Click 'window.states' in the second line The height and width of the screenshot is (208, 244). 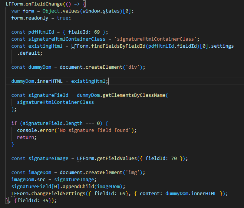click(101, 11)
